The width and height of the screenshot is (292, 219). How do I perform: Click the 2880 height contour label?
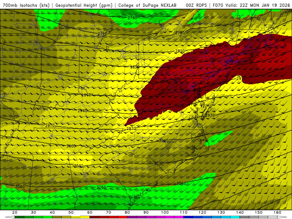pos(179,78)
